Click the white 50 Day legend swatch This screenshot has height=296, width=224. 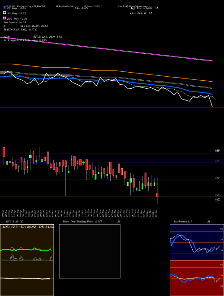click(5, 13)
